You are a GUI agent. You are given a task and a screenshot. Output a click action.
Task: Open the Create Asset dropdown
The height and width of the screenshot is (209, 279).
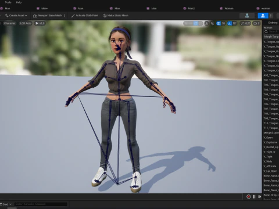point(16,16)
